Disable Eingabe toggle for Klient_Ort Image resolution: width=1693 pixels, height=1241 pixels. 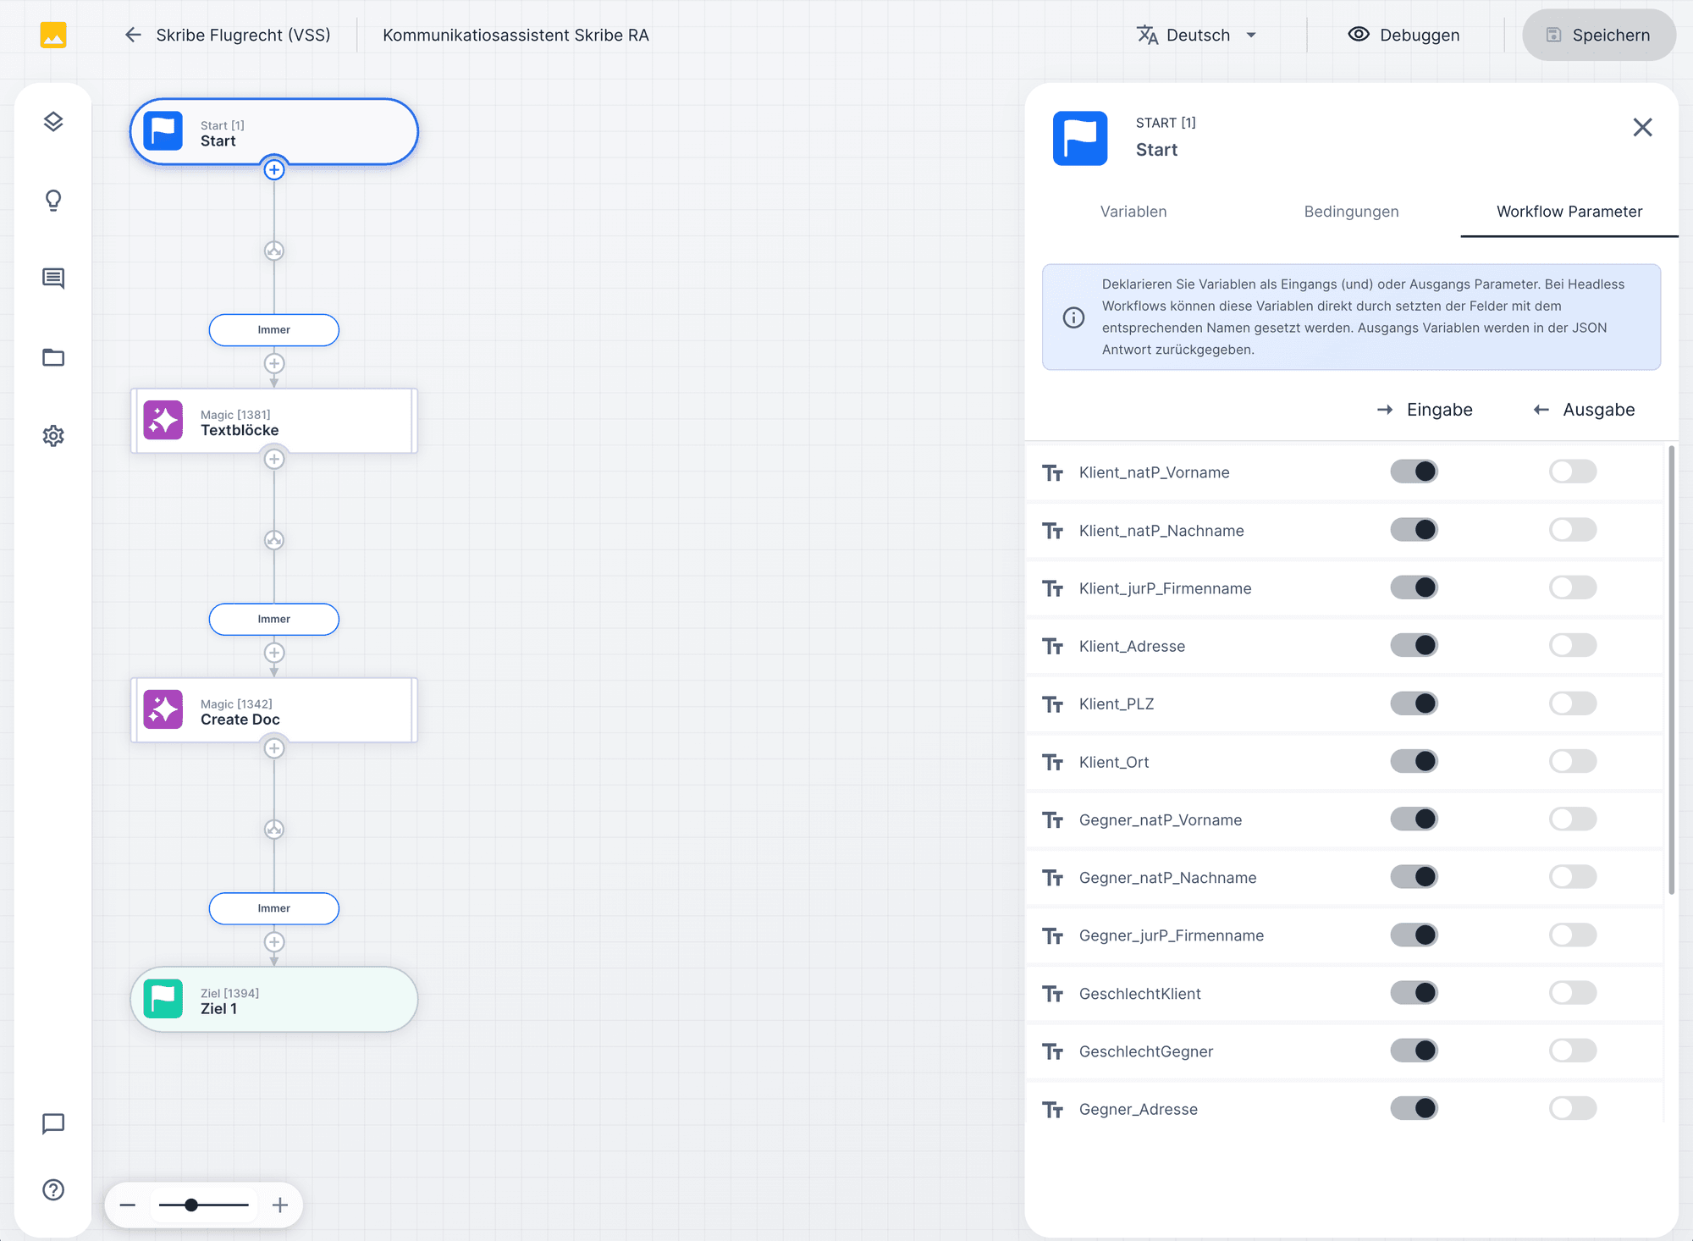1415,761
